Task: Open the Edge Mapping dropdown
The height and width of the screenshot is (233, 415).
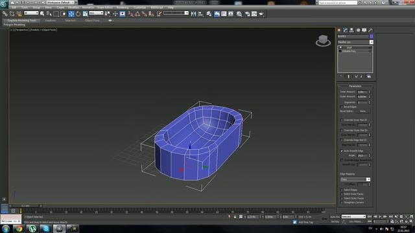Action: 355,179
